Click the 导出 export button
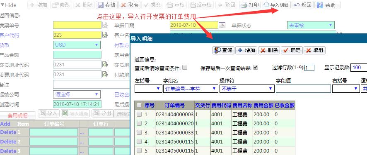Screen dimensions: 367x155 click(x=102, y=113)
